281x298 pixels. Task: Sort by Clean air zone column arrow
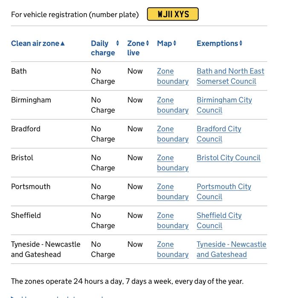point(63,44)
